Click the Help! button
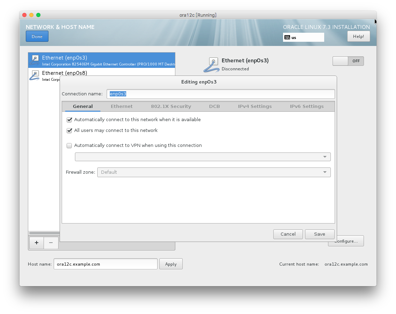The width and height of the screenshot is (396, 314). (358, 36)
